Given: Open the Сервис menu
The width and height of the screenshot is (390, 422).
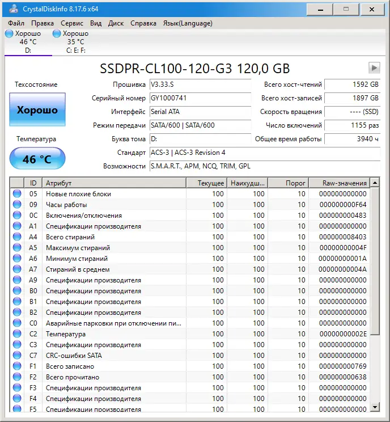Looking at the screenshot, I should click(x=72, y=23).
